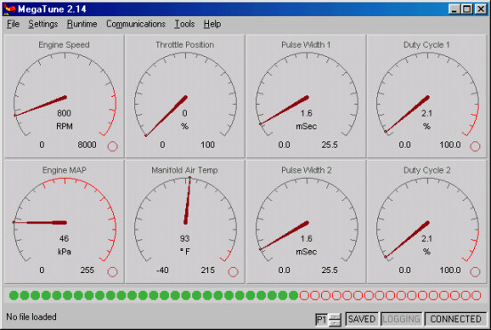
Task: Open the Settings menu
Action: (44, 24)
